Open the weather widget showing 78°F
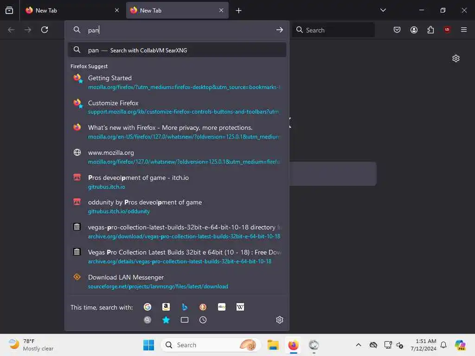 31,345
